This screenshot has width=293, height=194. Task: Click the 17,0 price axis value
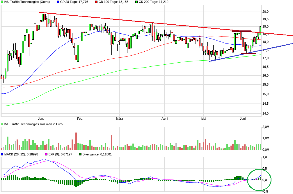266,58
